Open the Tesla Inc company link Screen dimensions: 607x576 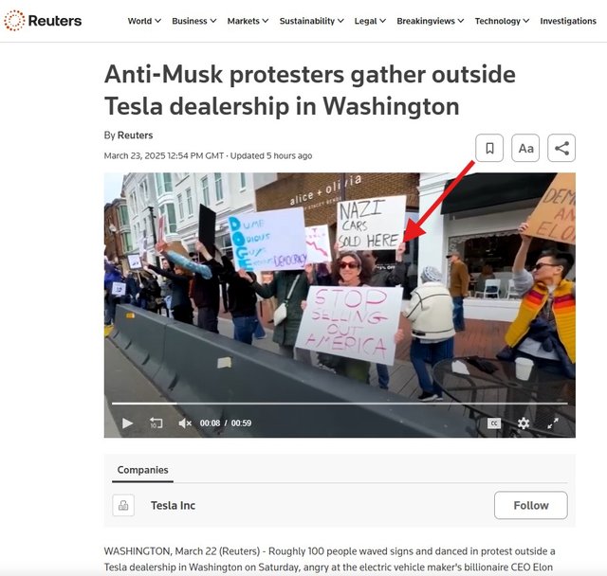173,505
